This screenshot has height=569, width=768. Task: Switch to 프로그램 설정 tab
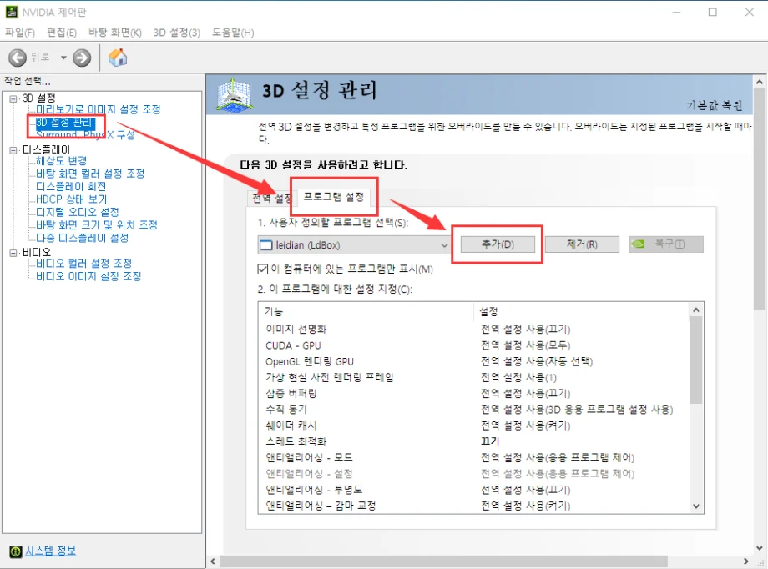tap(334, 197)
